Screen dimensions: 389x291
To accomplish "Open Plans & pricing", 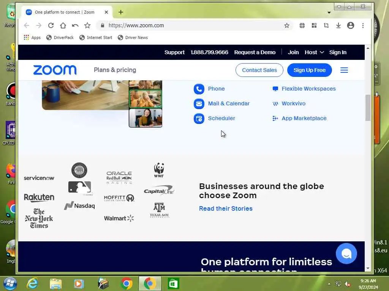I will (115, 70).
